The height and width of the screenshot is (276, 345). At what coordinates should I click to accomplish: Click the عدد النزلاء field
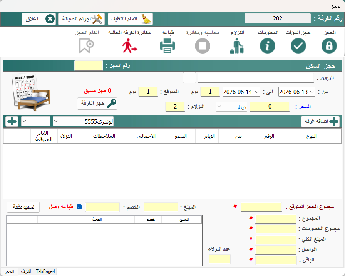click(x=219, y=259)
